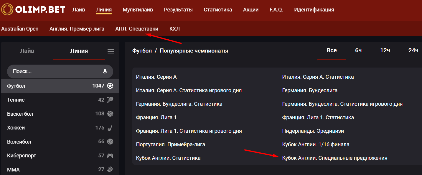
Task: Click the basketball icon
Action: click(110, 114)
